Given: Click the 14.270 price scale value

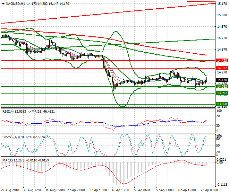Looking at the screenshot, I should click(x=222, y=72).
